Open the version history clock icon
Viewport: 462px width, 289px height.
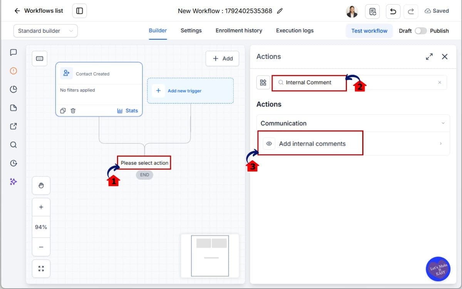pos(13,163)
